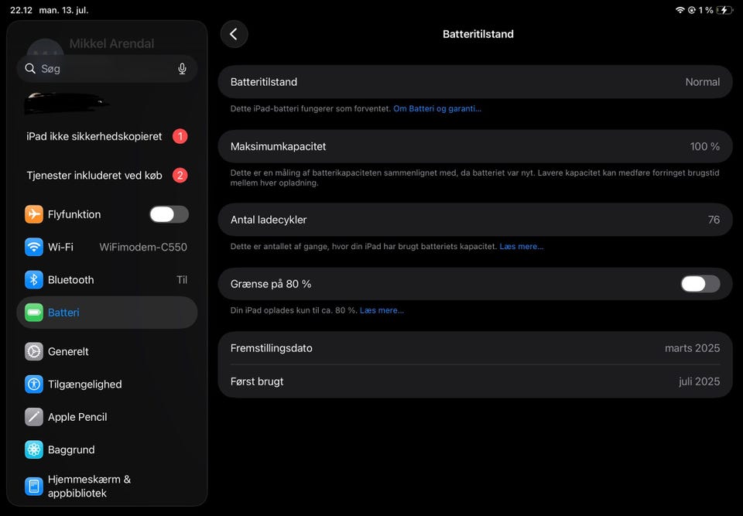
Task: Open the Wi-Fi settings icon
Action: [33, 247]
